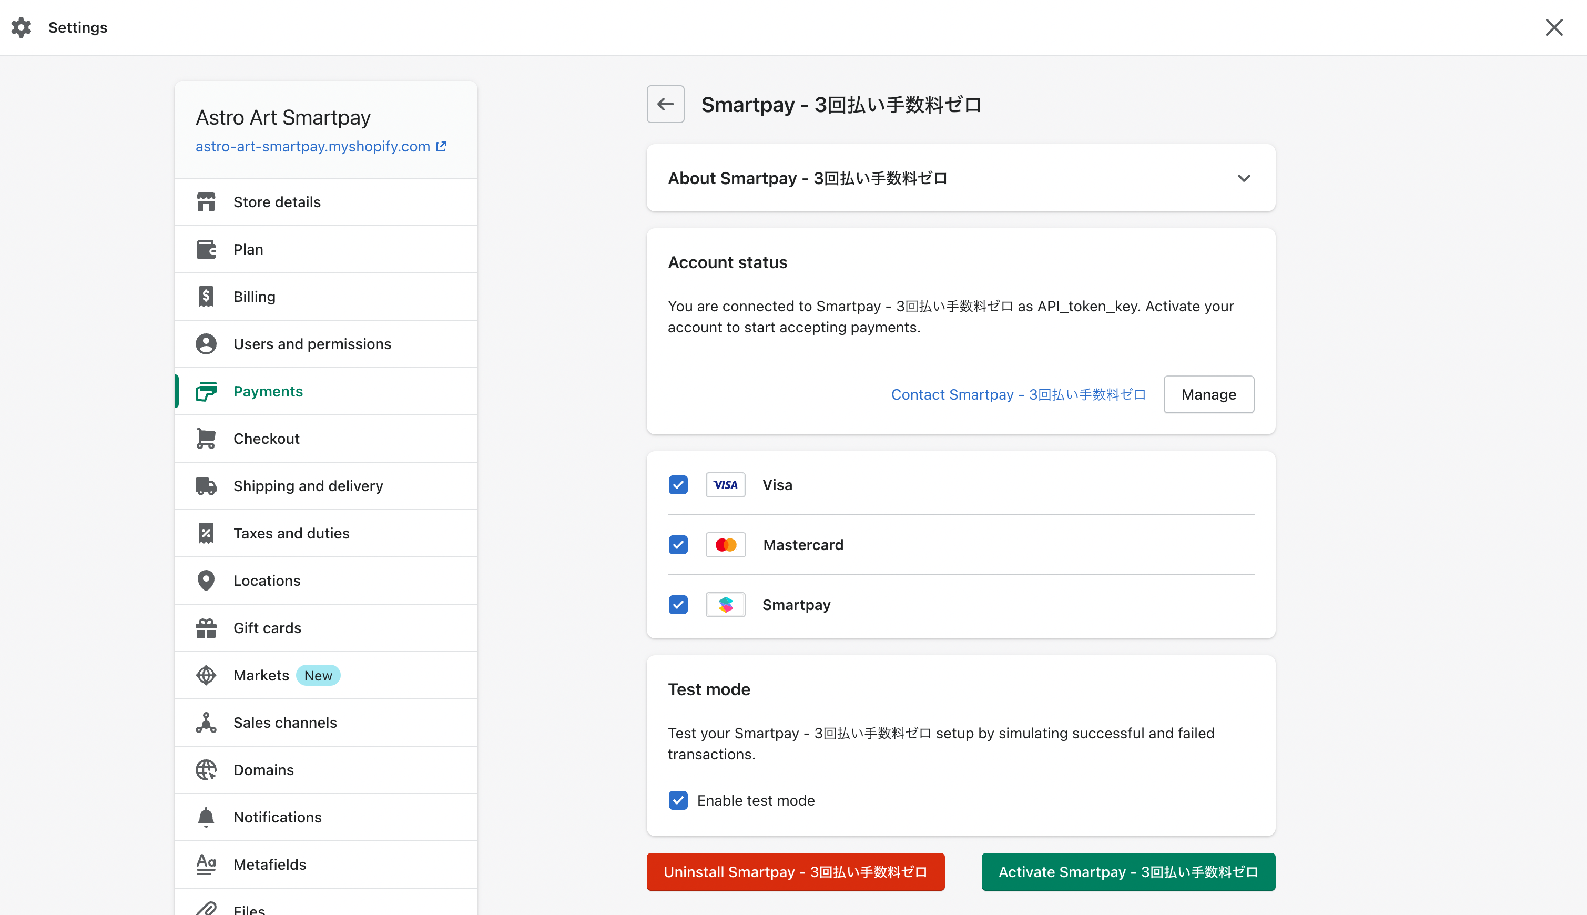The height and width of the screenshot is (915, 1587).
Task: Uncheck the Visa checkbox
Action: [678, 485]
